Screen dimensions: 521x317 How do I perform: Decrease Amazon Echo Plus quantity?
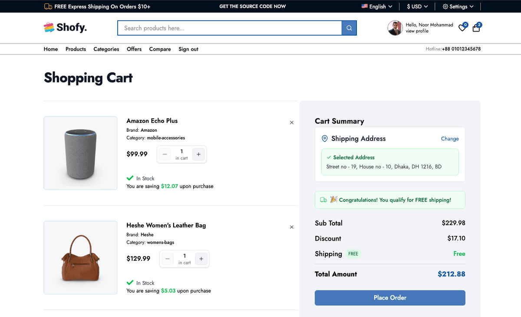tap(165, 154)
